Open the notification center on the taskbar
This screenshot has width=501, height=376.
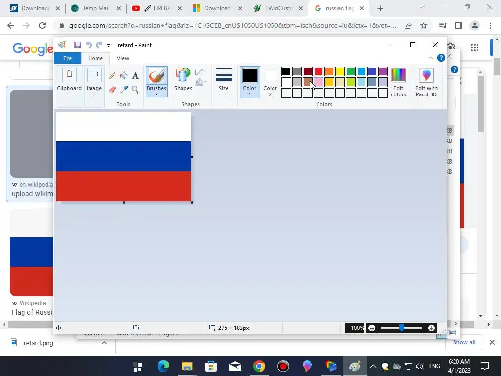pos(485,366)
